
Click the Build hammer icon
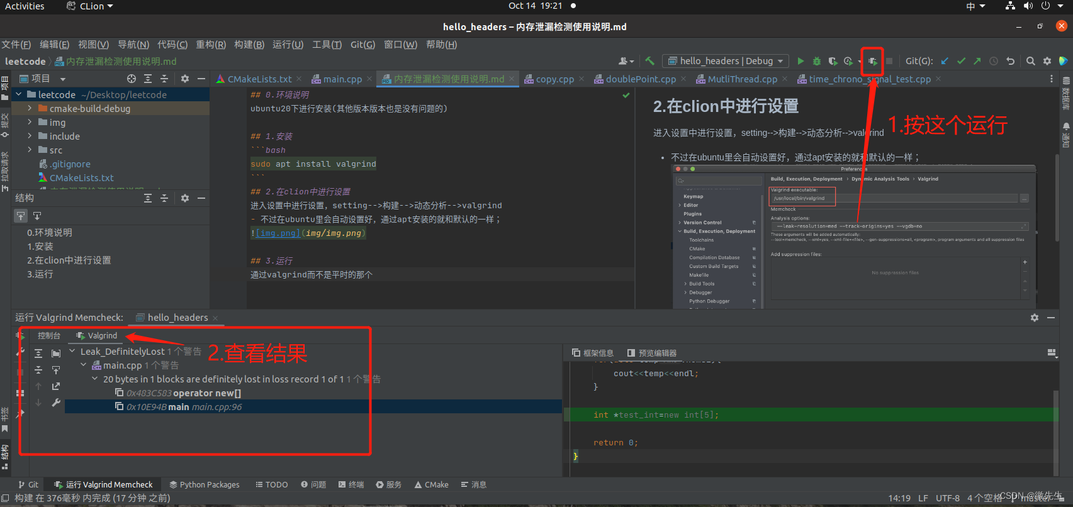coord(650,61)
